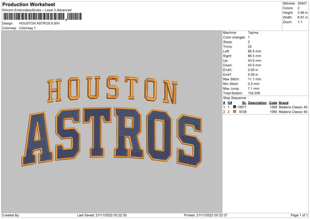Click the 'EndX:' value '0.00 in'
The width and height of the screenshot is (310, 219).
point(253,70)
